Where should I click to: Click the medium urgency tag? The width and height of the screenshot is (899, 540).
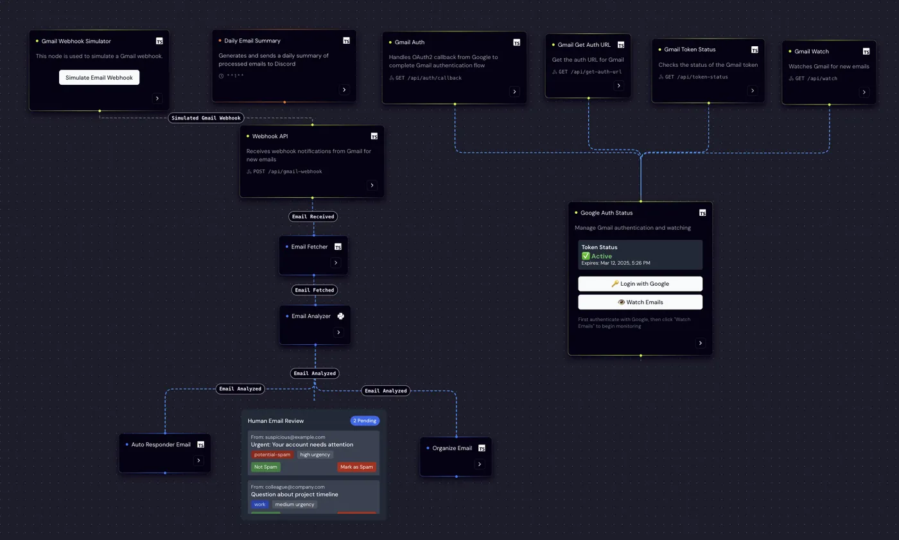(x=295, y=505)
